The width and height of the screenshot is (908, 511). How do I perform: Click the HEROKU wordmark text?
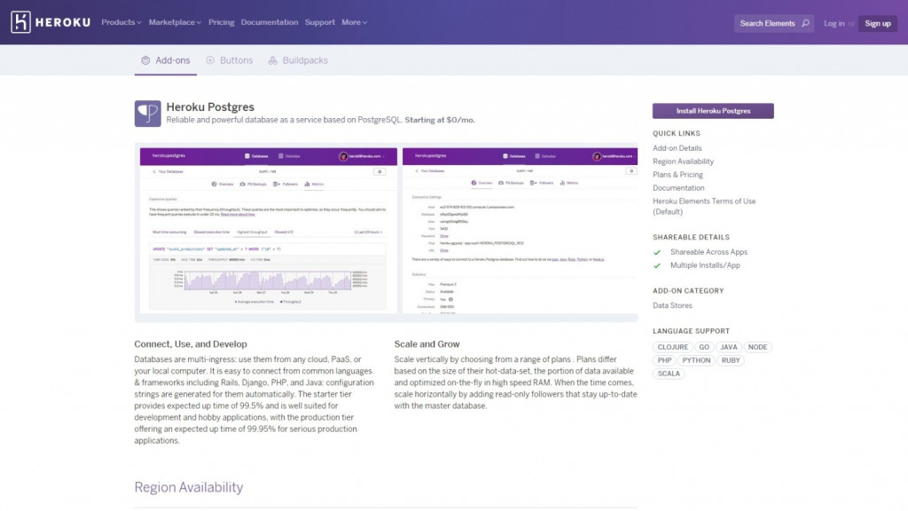(x=63, y=22)
